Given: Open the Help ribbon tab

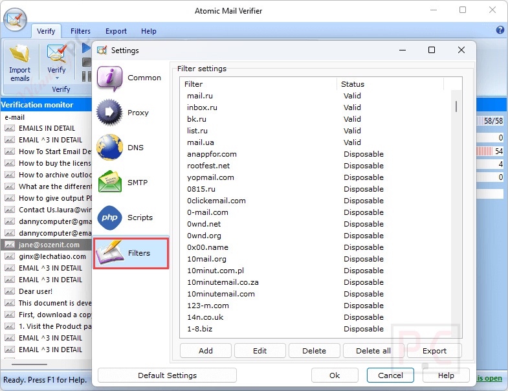Looking at the screenshot, I should [149, 31].
